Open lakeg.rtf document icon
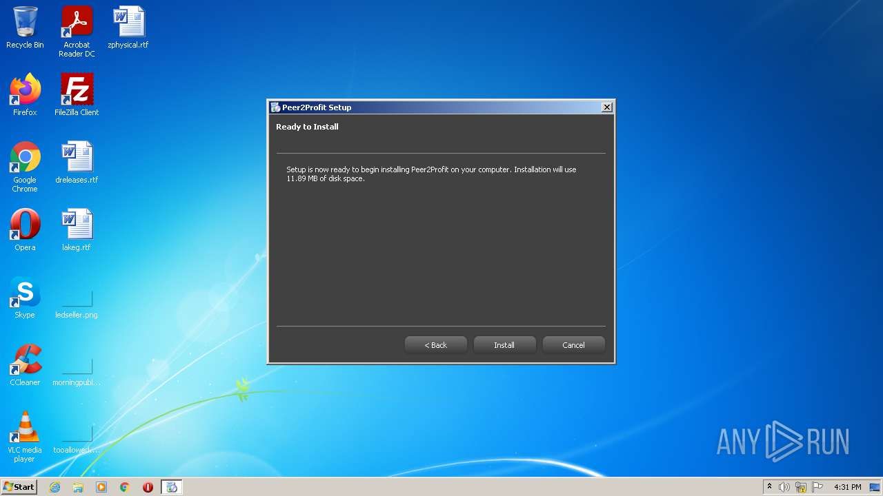883x496 pixels. coord(77,230)
